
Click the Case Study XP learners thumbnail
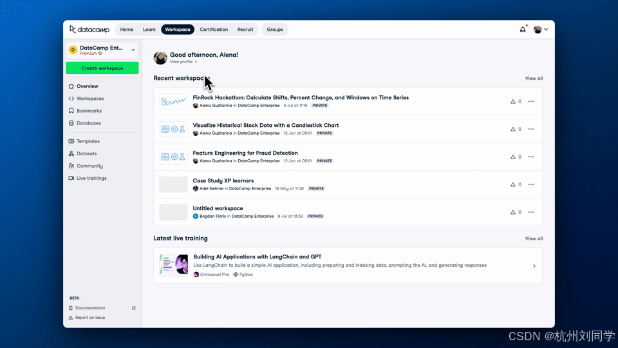[x=173, y=184]
